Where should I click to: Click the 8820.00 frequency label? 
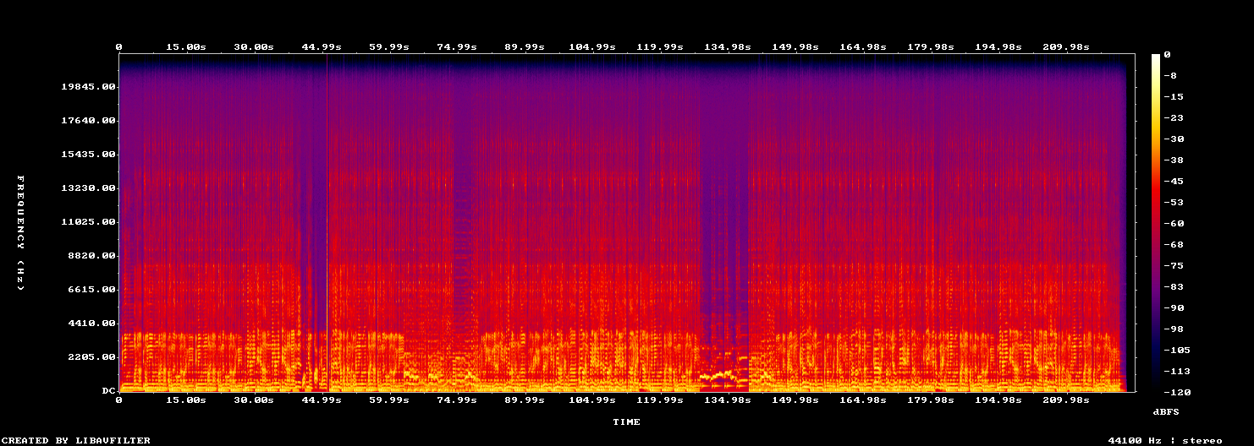tap(91, 256)
